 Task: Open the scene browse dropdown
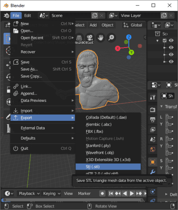coord(44,15)
